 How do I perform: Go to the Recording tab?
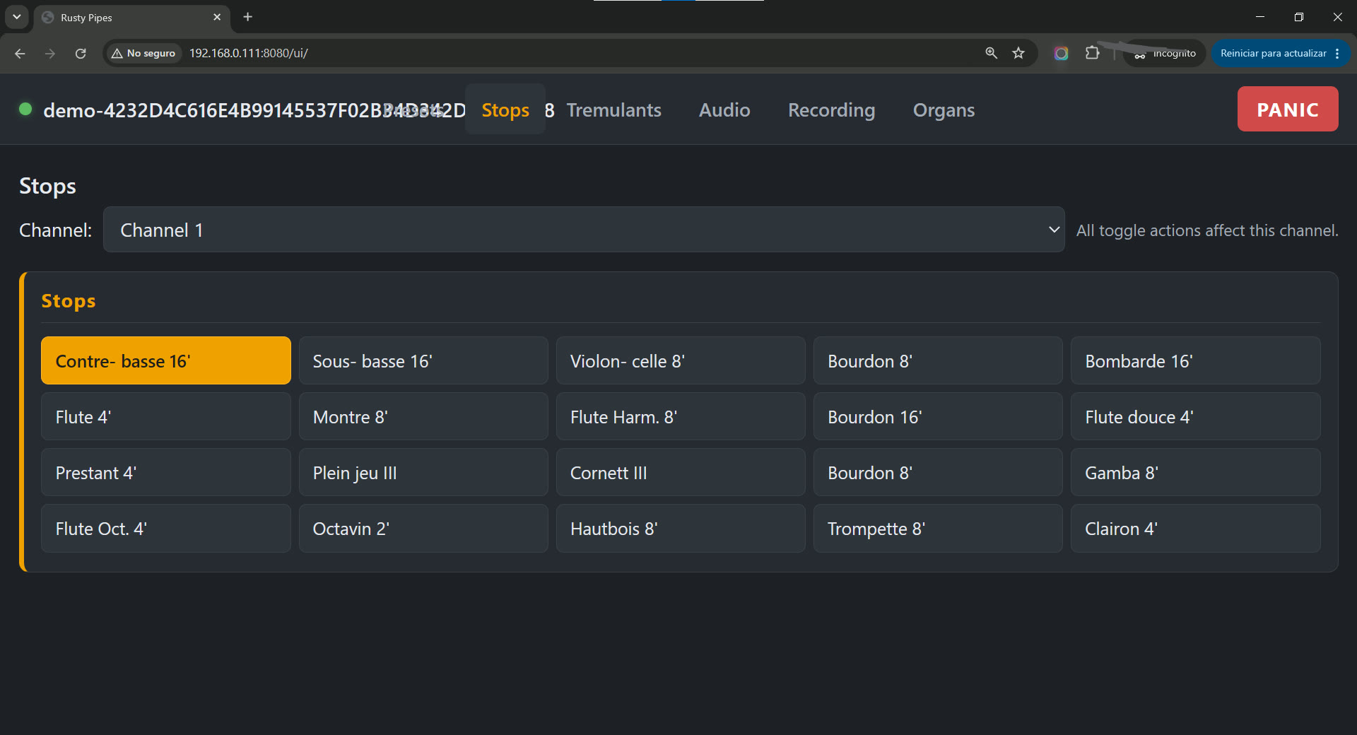tap(831, 110)
